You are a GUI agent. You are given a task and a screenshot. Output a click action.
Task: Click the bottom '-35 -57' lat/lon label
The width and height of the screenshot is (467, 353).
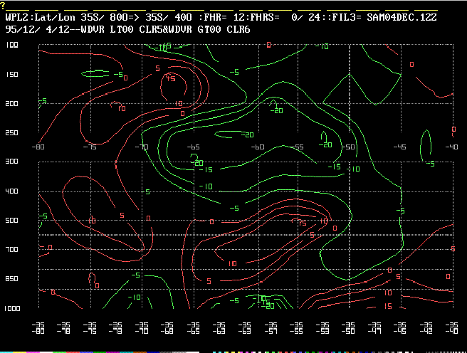pos(271,327)
